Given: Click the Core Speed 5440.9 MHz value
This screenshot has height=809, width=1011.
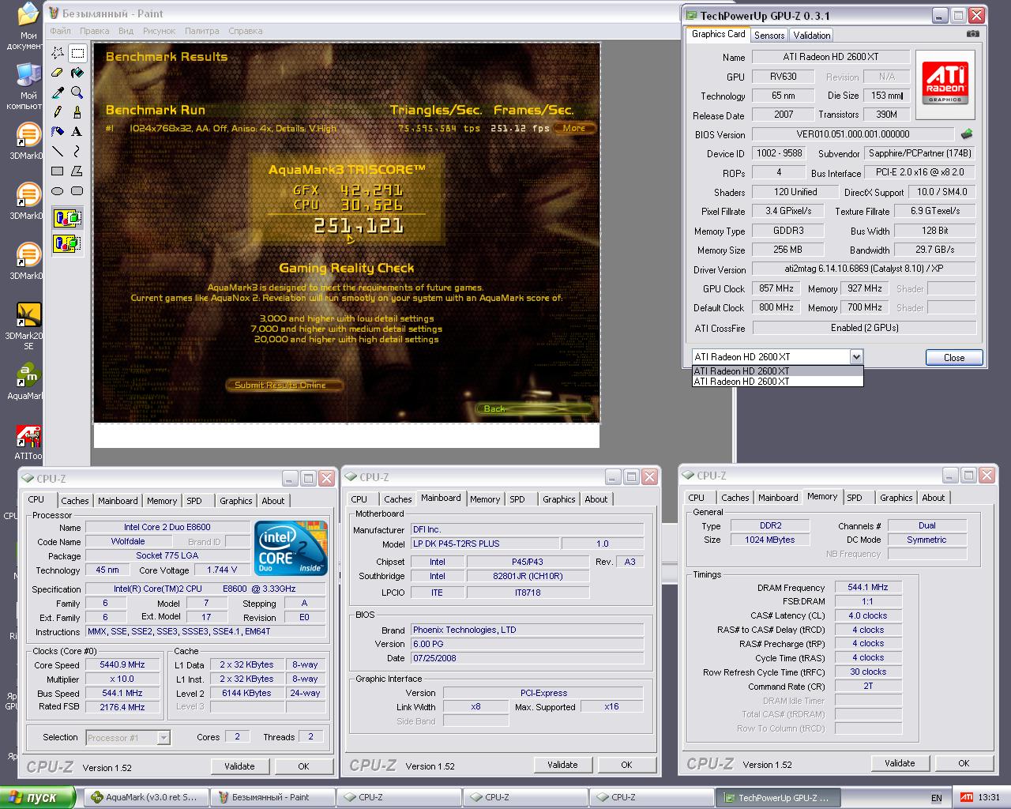Looking at the screenshot, I should 122,665.
